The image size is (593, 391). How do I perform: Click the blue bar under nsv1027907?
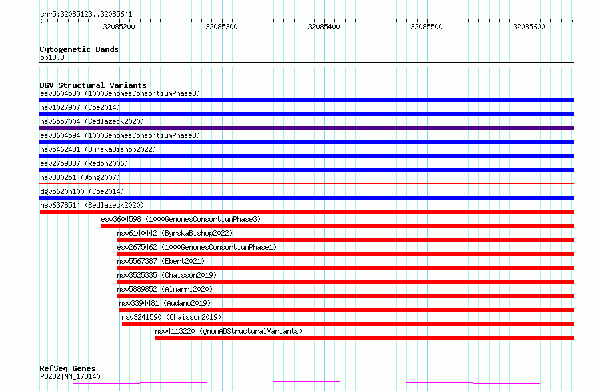pyautogui.click(x=306, y=114)
